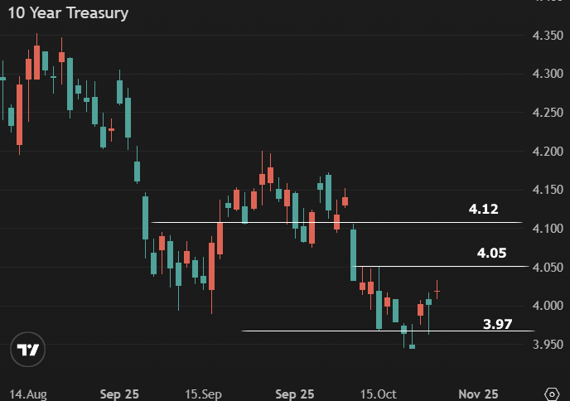The image size is (570, 401).
Task: Click the 4.300 price axis label
Action: click(x=548, y=74)
